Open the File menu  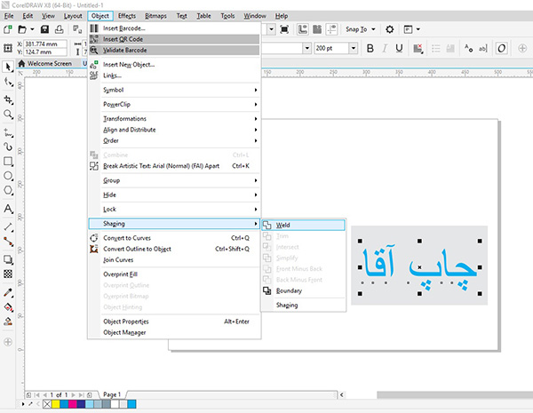(x=9, y=16)
